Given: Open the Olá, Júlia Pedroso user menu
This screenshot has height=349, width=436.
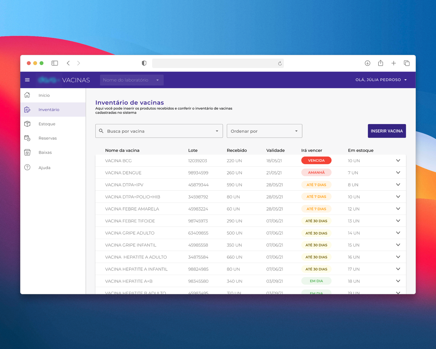Looking at the screenshot, I should click(x=381, y=80).
